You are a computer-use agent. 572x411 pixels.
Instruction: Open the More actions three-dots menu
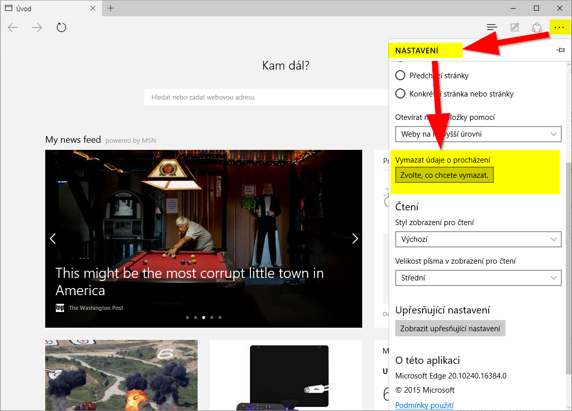[559, 27]
